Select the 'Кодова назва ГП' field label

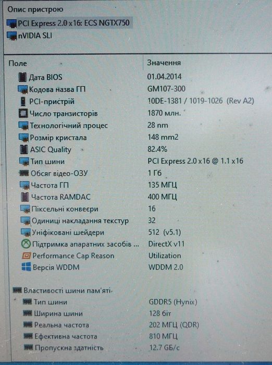(57, 89)
